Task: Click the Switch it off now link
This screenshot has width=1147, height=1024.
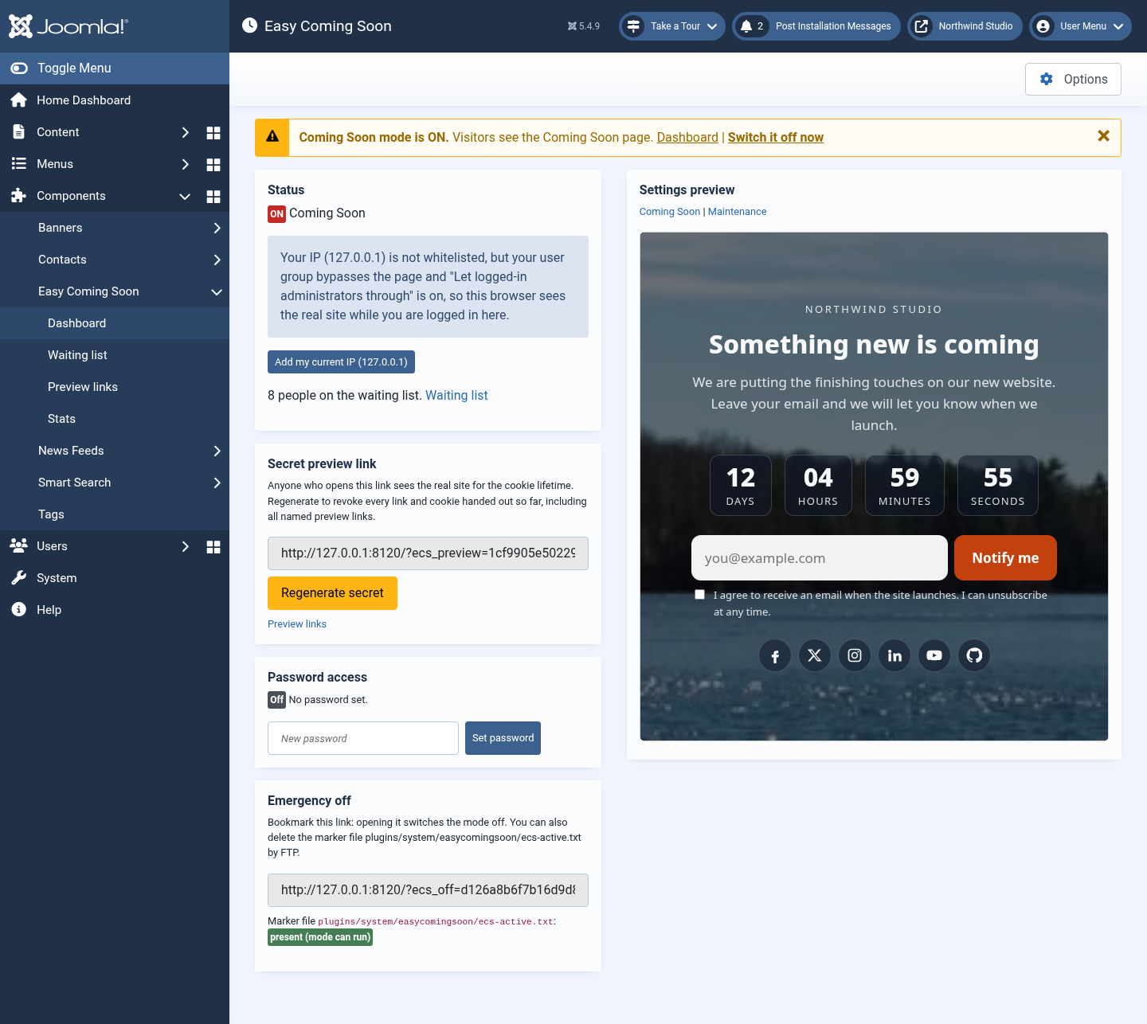Action: click(776, 137)
